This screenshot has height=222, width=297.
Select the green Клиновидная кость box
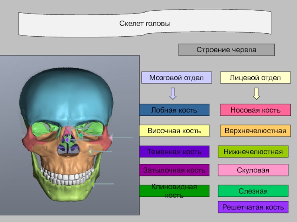coord(174,191)
